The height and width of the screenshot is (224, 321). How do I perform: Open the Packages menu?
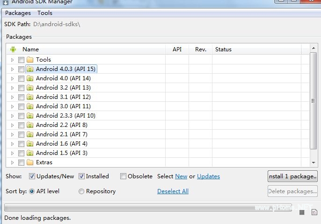coord(18,13)
